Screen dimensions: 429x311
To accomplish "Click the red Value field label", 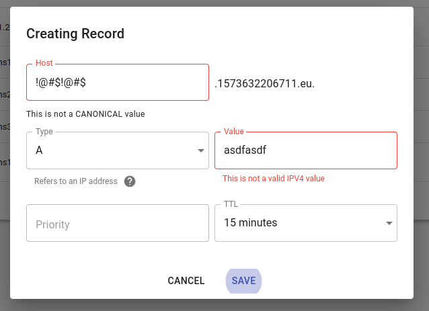I will 233,132.
